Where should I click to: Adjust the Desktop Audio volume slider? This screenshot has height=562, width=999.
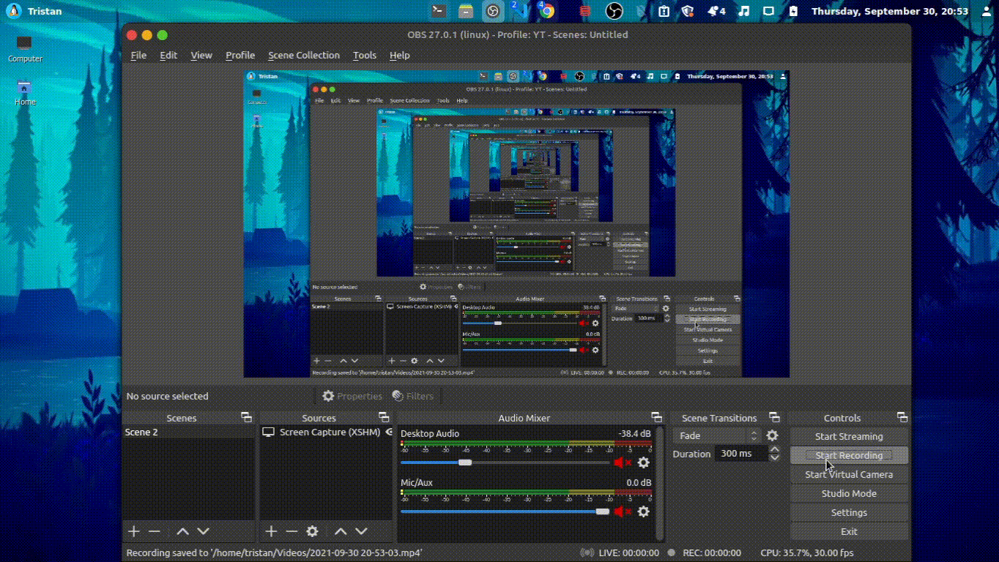tap(505, 462)
